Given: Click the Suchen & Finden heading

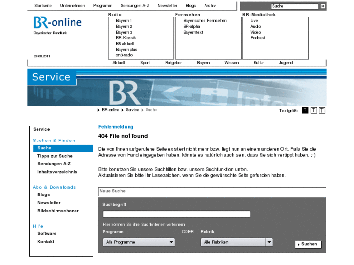Looking at the screenshot, I should [54, 141].
